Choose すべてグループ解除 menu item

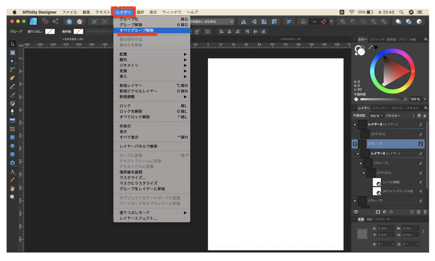(152, 30)
